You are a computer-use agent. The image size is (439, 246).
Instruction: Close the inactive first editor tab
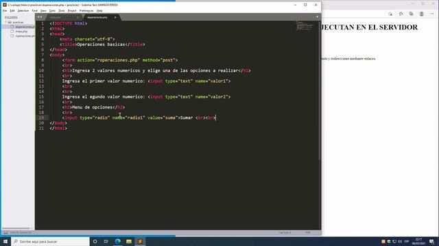click(x=78, y=17)
